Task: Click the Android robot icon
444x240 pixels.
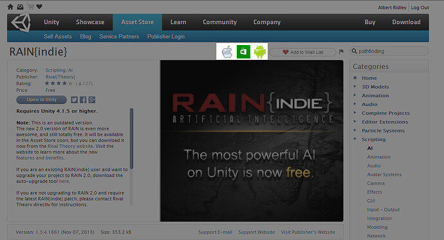Action: click(260, 51)
